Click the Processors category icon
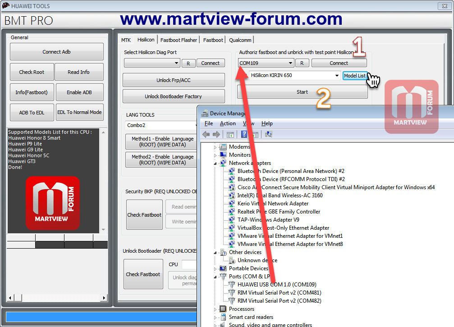 (x=223, y=309)
